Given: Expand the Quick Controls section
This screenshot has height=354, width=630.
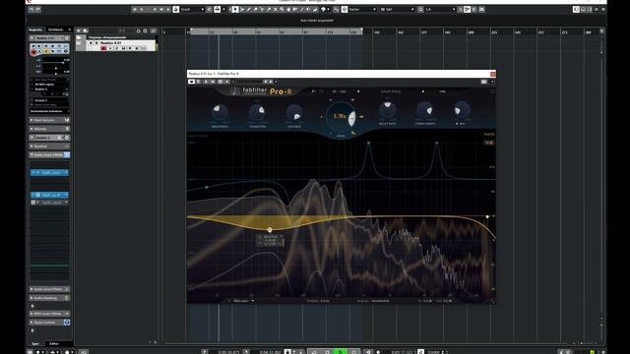Looking at the screenshot, I should tap(49, 323).
